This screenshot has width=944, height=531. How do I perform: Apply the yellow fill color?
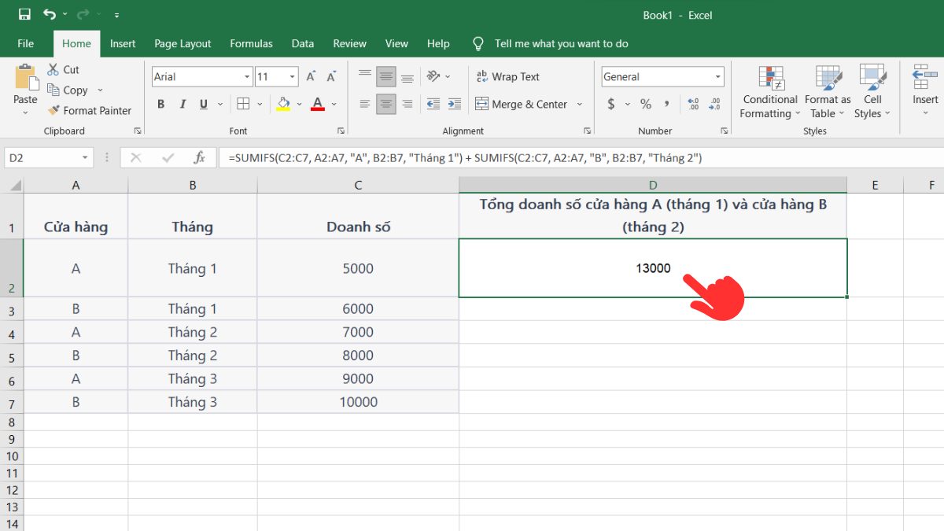pyautogui.click(x=283, y=104)
